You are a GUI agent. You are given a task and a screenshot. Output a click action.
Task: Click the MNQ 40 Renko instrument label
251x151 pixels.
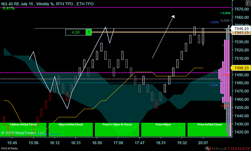[x=9, y=149]
